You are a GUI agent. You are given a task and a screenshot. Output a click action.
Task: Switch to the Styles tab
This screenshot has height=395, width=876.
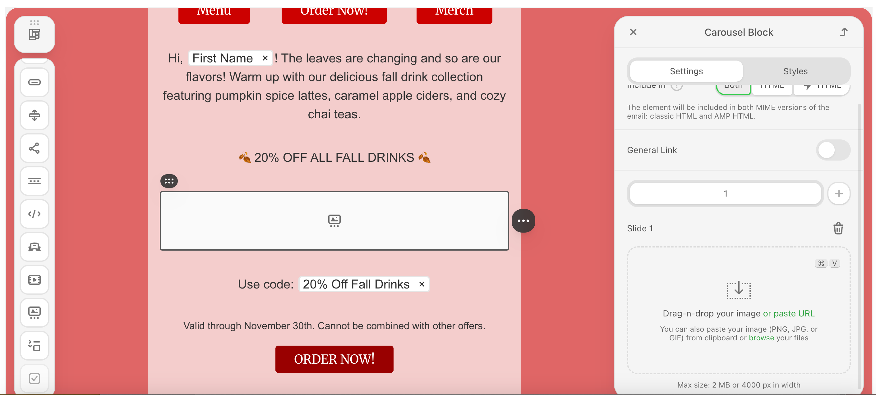tap(795, 71)
